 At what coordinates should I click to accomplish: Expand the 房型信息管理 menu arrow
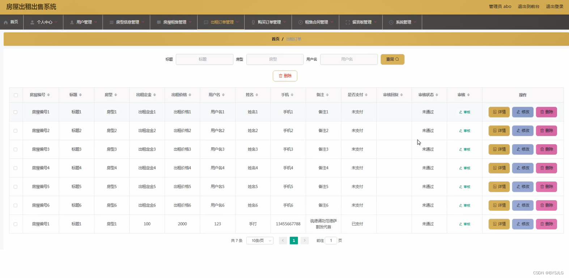[x=143, y=22]
